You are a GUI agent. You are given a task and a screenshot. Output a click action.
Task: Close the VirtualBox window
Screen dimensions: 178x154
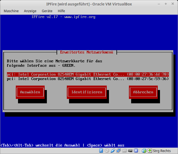[x=173, y=4]
